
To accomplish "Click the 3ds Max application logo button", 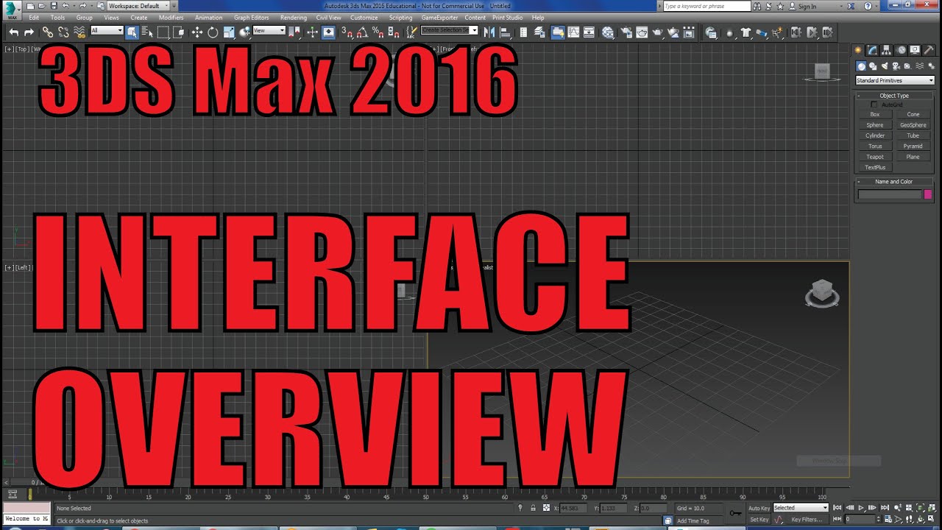I will (x=12, y=10).
